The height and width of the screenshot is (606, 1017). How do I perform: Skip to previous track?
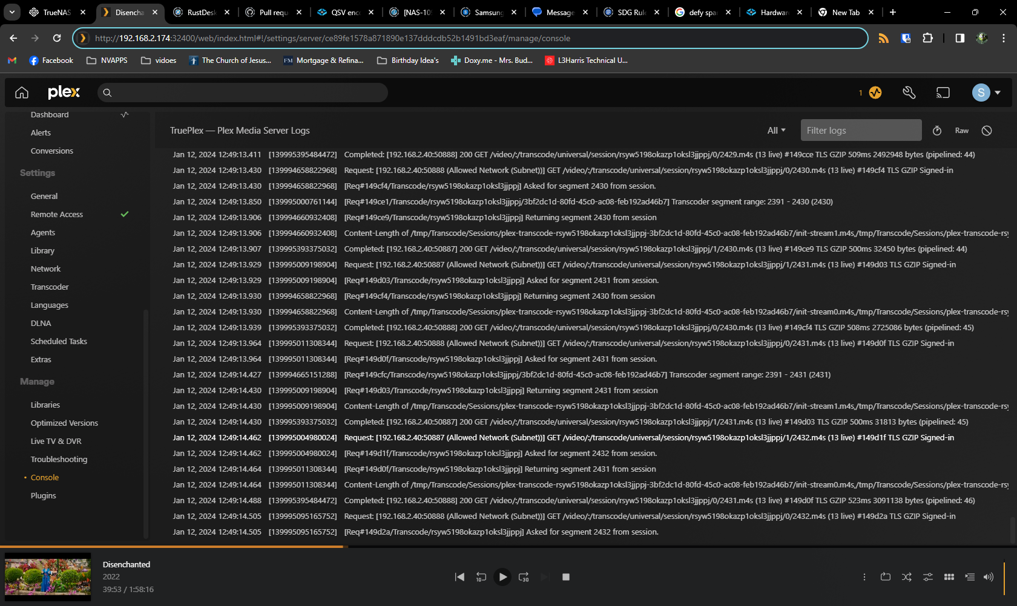pos(459,577)
